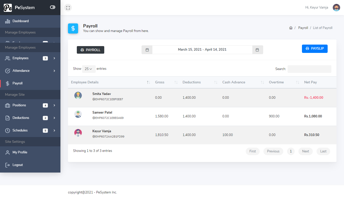Click the fullscreen toggle icon in top bar

click(x=68, y=8)
